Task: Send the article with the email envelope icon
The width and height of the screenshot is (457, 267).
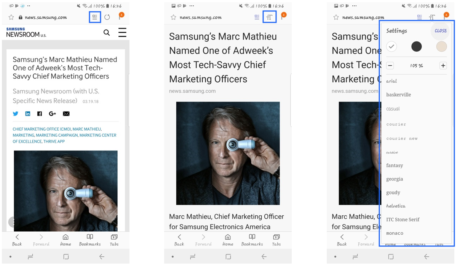Action: click(66, 114)
